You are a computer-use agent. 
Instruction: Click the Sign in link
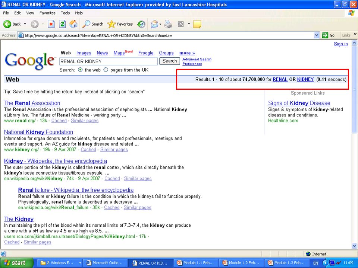pos(340,44)
